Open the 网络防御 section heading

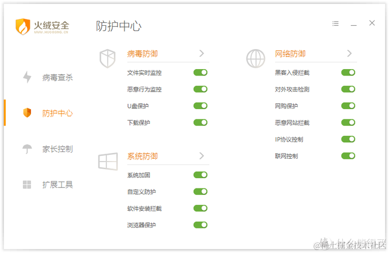tap(290, 54)
